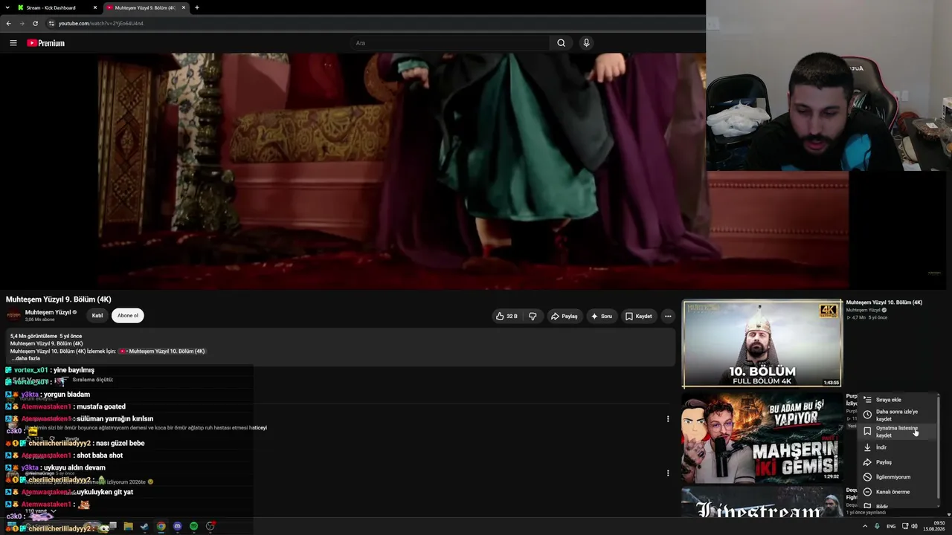Expand description with '...daha fazla'
The width and height of the screenshot is (952, 535).
25,358
